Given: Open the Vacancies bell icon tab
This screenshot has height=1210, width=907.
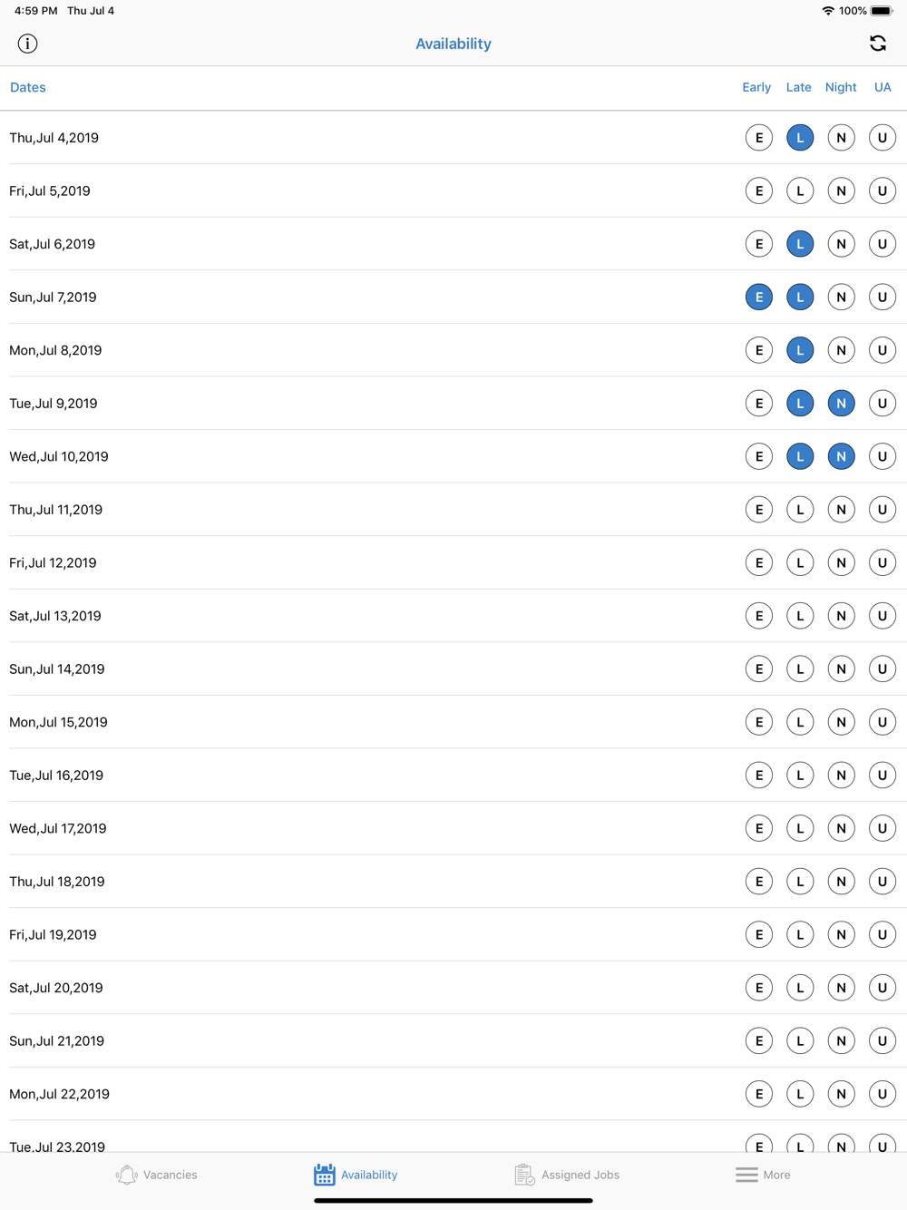Looking at the screenshot, I should [126, 1175].
